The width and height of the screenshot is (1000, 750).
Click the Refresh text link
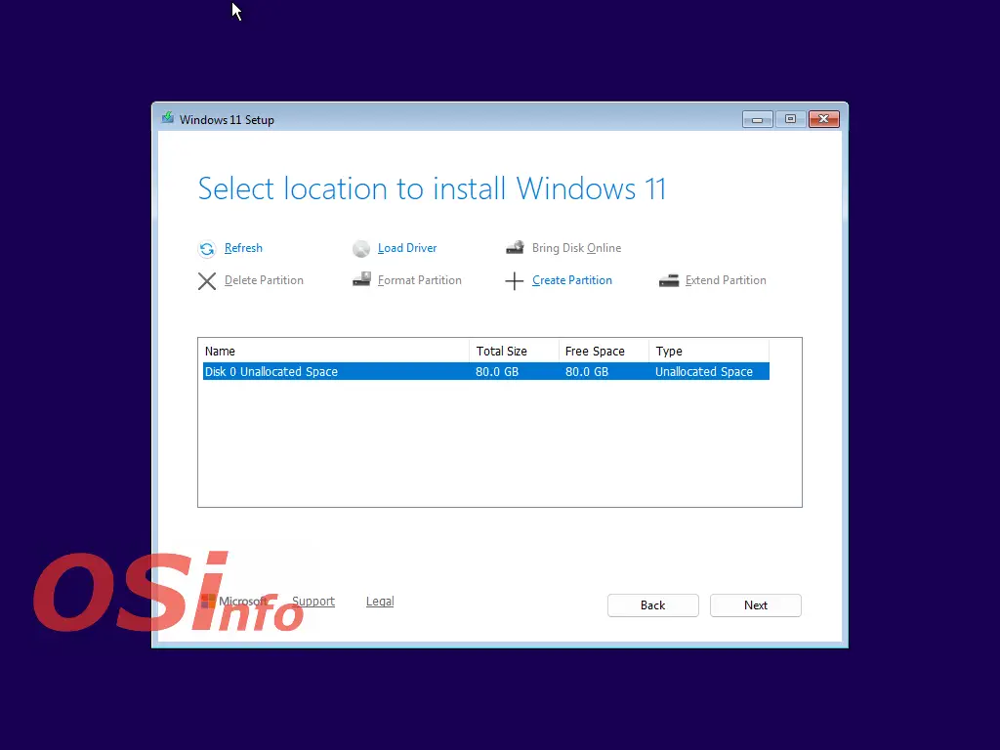click(x=243, y=248)
